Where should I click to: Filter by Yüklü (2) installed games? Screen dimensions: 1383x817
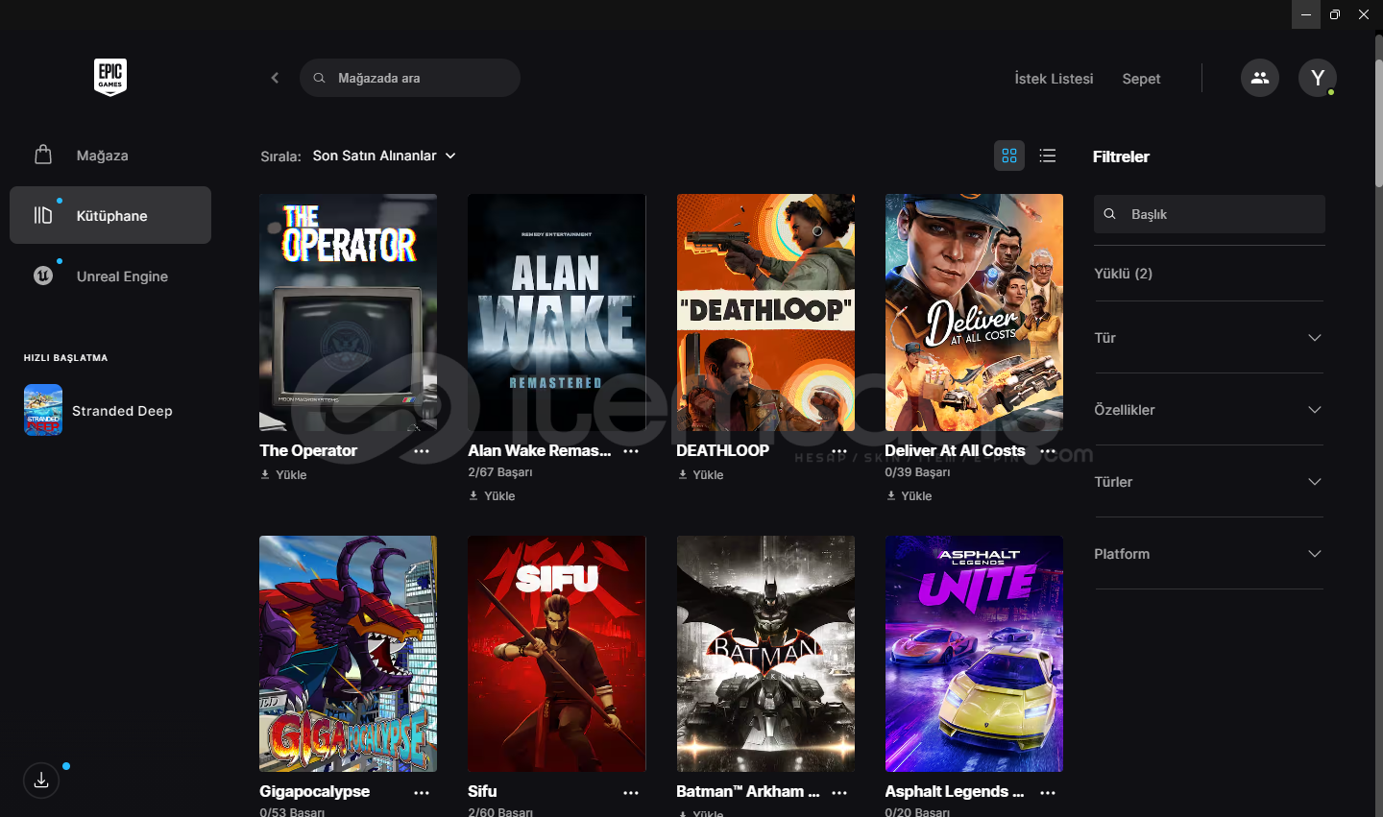coord(1123,274)
